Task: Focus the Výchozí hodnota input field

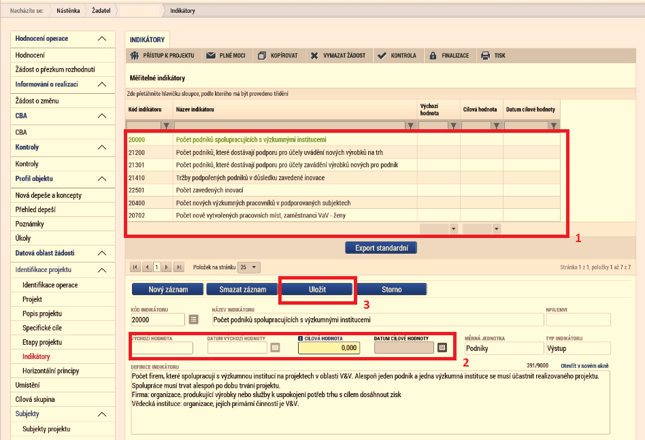Action: point(162,348)
